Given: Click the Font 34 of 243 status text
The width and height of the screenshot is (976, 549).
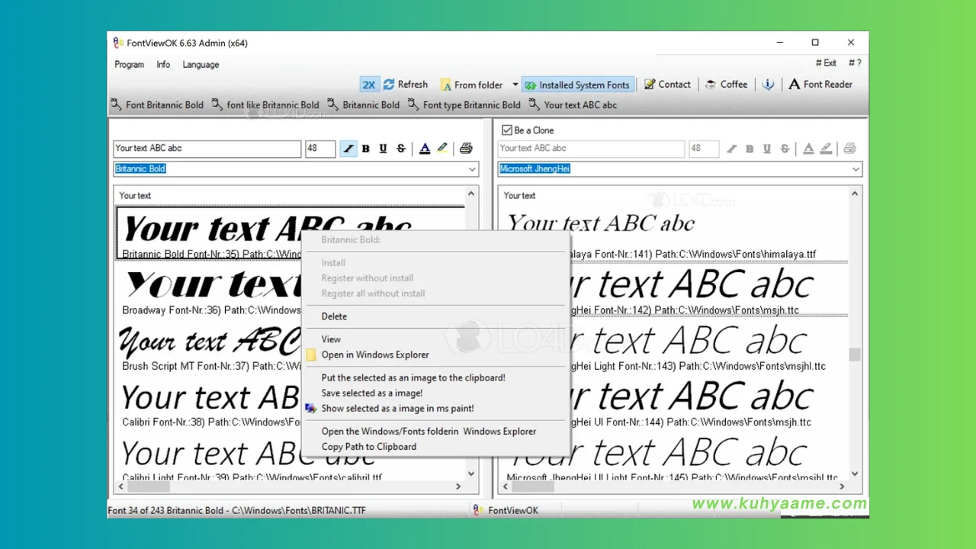Looking at the screenshot, I should [236, 510].
